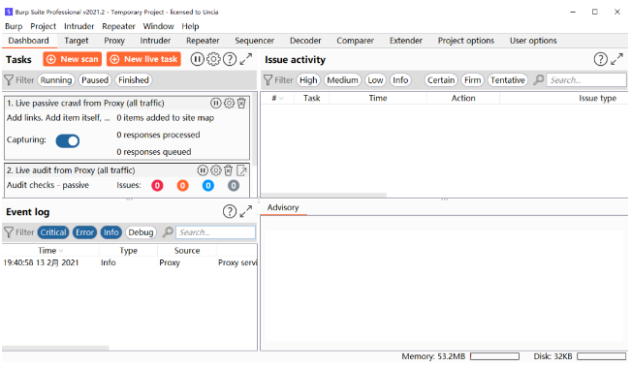
Task: Open help for Issue activity panel
Action: [600, 59]
